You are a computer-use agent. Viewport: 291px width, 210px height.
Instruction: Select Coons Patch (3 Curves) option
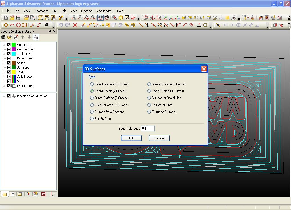point(166,91)
